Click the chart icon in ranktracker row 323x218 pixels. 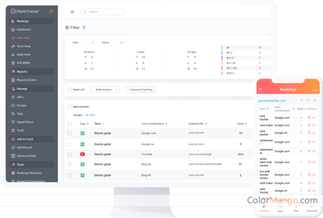(314, 142)
